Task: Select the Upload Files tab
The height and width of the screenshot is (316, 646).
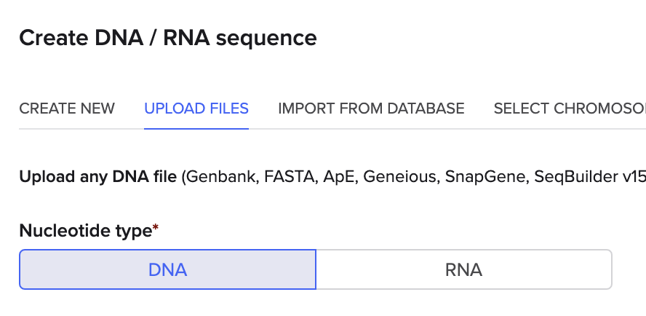Action: [196, 108]
